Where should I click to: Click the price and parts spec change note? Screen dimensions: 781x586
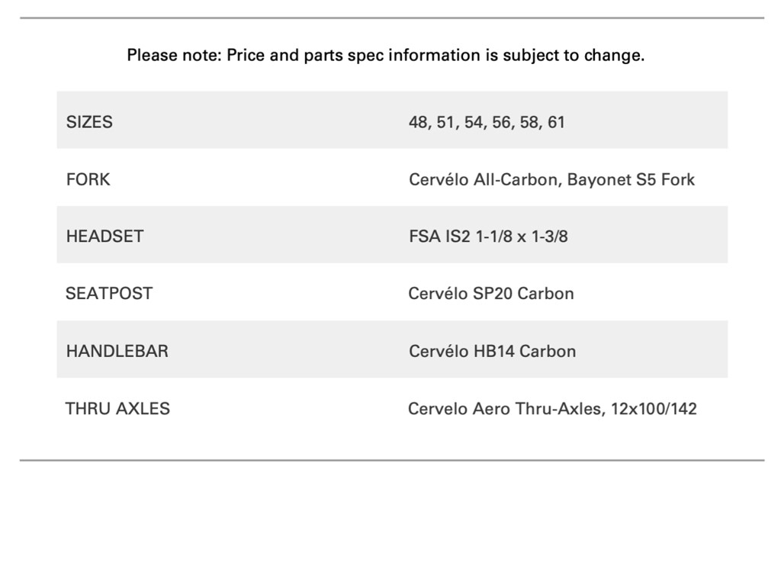click(x=385, y=56)
